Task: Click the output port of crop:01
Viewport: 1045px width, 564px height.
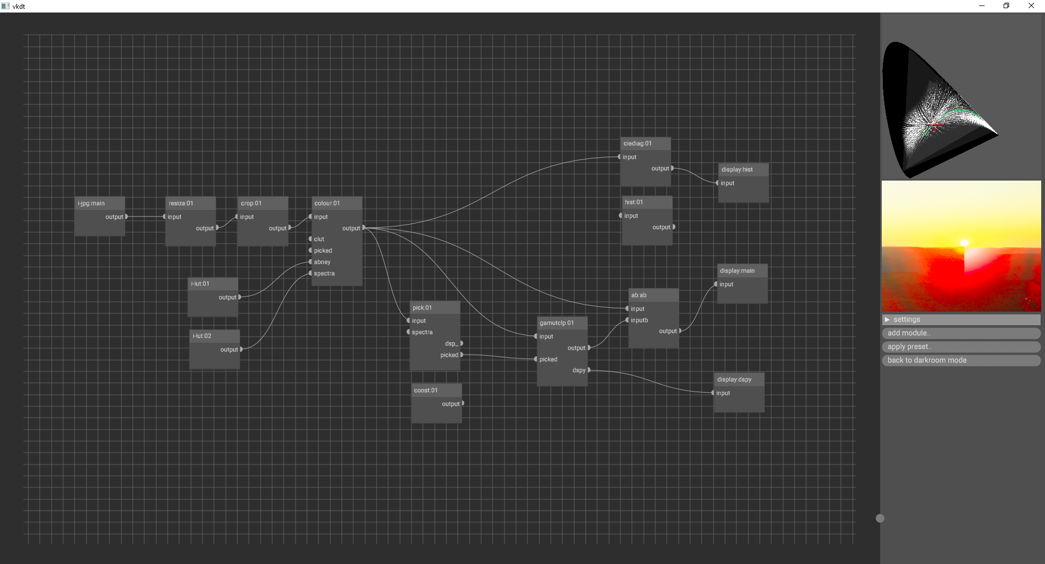Action: [x=290, y=228]
